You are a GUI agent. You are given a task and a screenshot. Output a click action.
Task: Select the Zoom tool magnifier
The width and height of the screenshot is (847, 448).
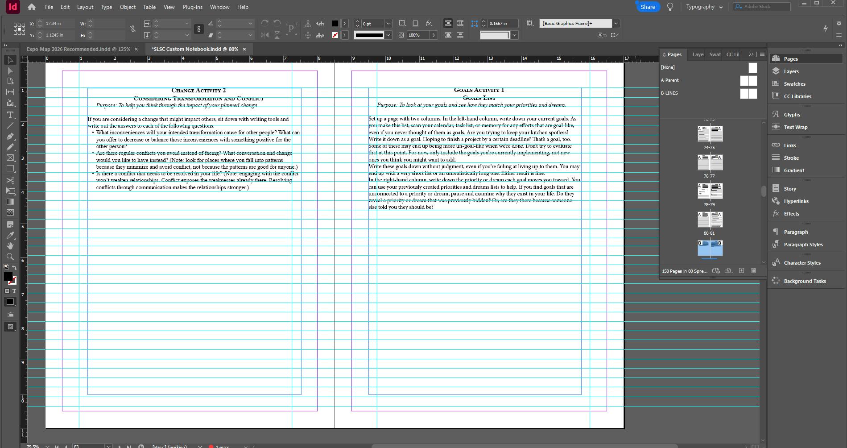(10, 257)
